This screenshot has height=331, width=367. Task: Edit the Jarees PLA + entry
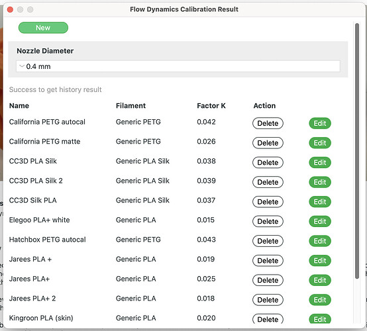[x=320, y=261]
